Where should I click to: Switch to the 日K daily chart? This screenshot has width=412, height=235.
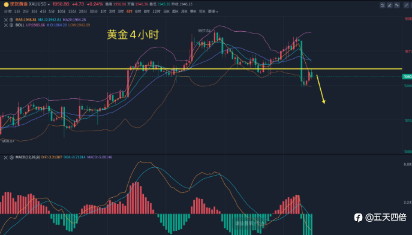pos(167,11)
